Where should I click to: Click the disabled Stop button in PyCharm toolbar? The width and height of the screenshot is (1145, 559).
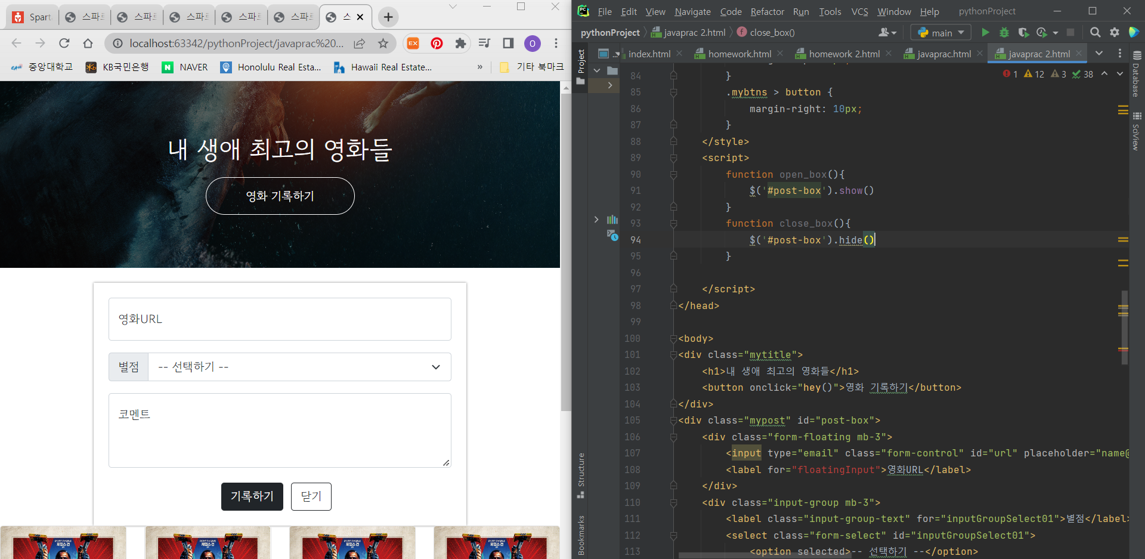coord(1070,32)
